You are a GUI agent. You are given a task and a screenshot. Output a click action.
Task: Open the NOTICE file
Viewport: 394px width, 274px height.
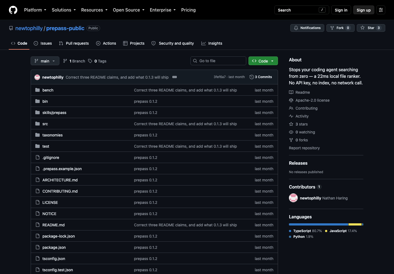tap(49, 214)
